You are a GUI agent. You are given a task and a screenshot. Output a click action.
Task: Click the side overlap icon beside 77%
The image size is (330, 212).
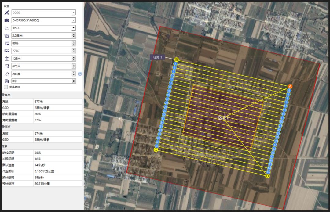[6, 51]
